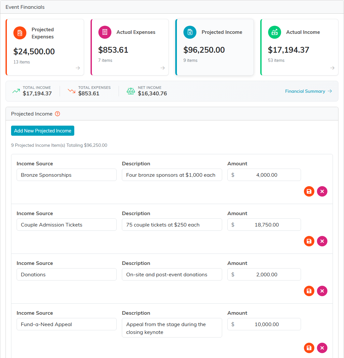Open Projected Expenses card arrow

(78, 68)
